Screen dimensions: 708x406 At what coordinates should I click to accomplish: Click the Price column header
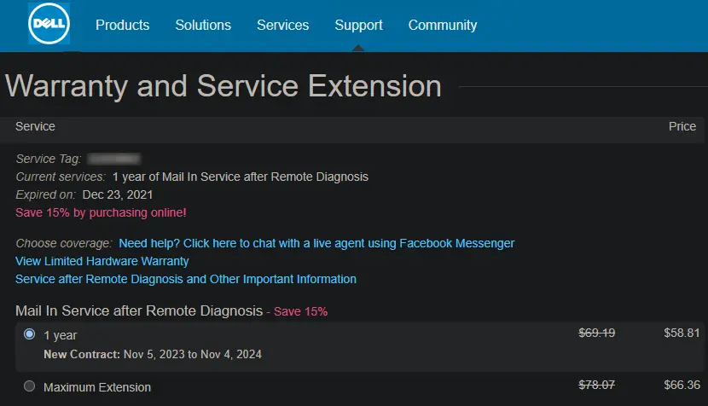[682, 126]
